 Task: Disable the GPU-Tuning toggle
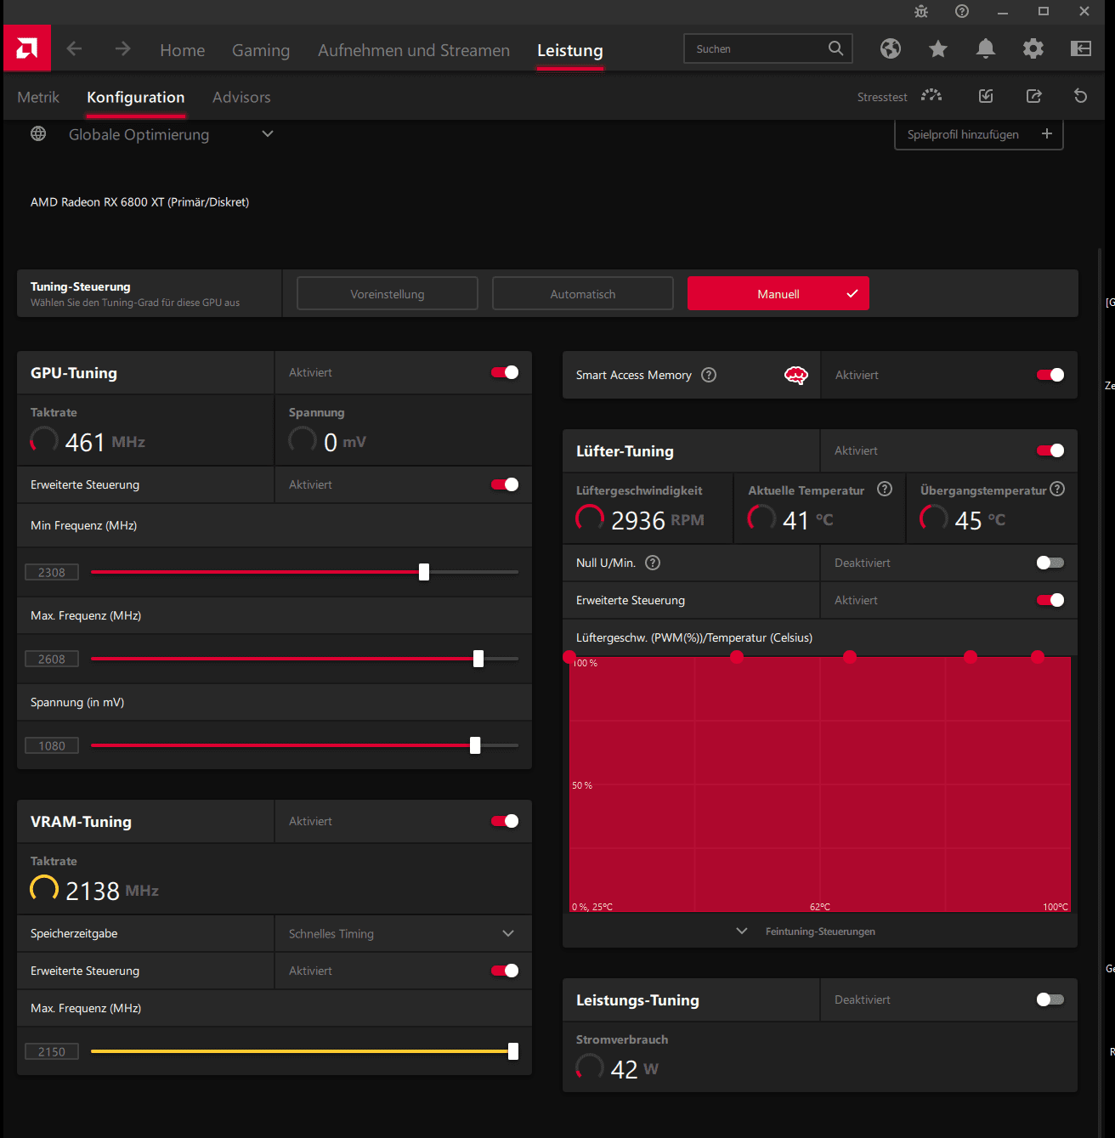[x=505, y=372]
